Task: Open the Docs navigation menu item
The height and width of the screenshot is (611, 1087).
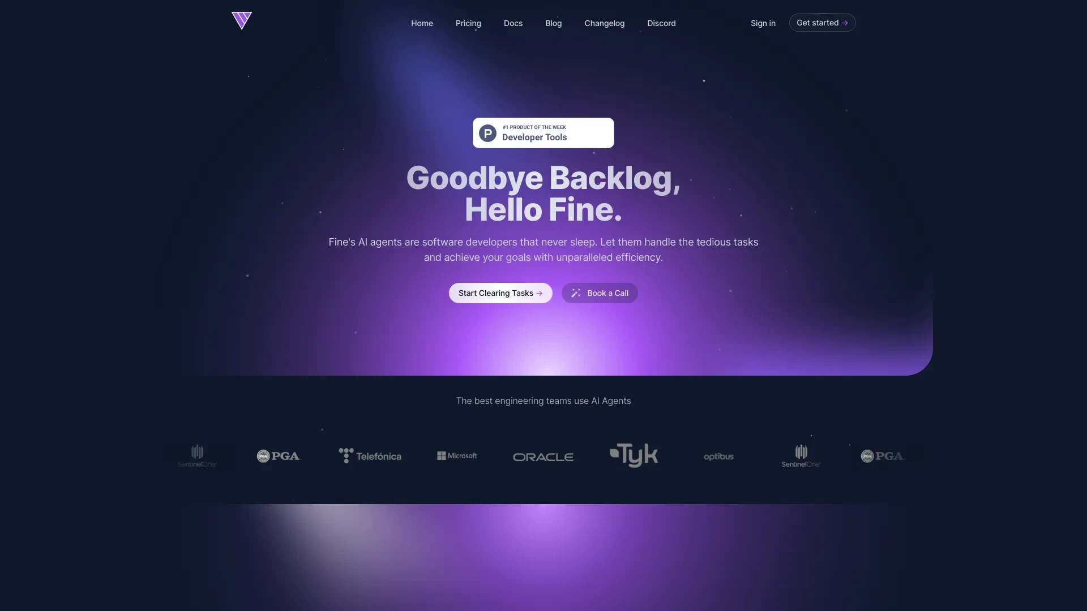Action: click(x=513, y=23)
